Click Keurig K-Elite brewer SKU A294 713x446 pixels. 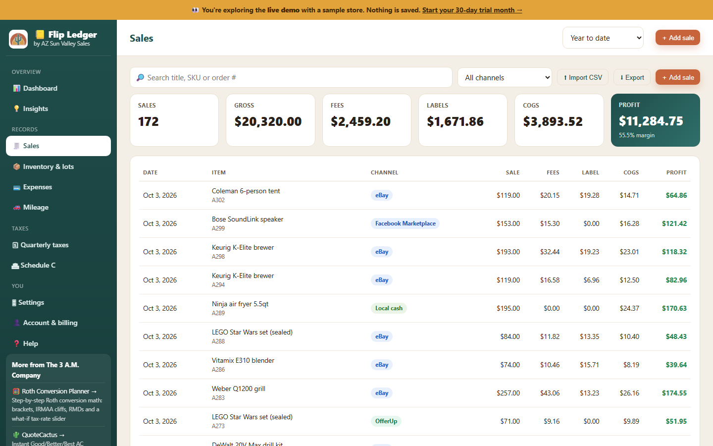(218, 285)
